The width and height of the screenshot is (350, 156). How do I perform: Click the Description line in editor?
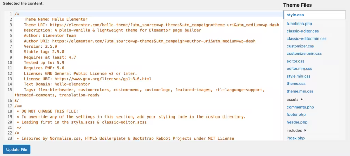[112, 30]
